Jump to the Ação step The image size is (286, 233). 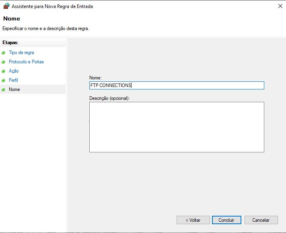14,71
